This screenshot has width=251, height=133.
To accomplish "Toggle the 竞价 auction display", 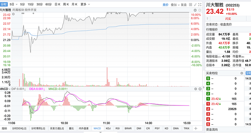I will point(166,5).
